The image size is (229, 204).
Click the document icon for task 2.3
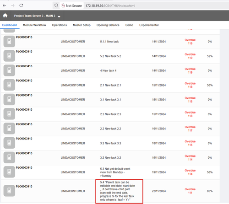9,114
